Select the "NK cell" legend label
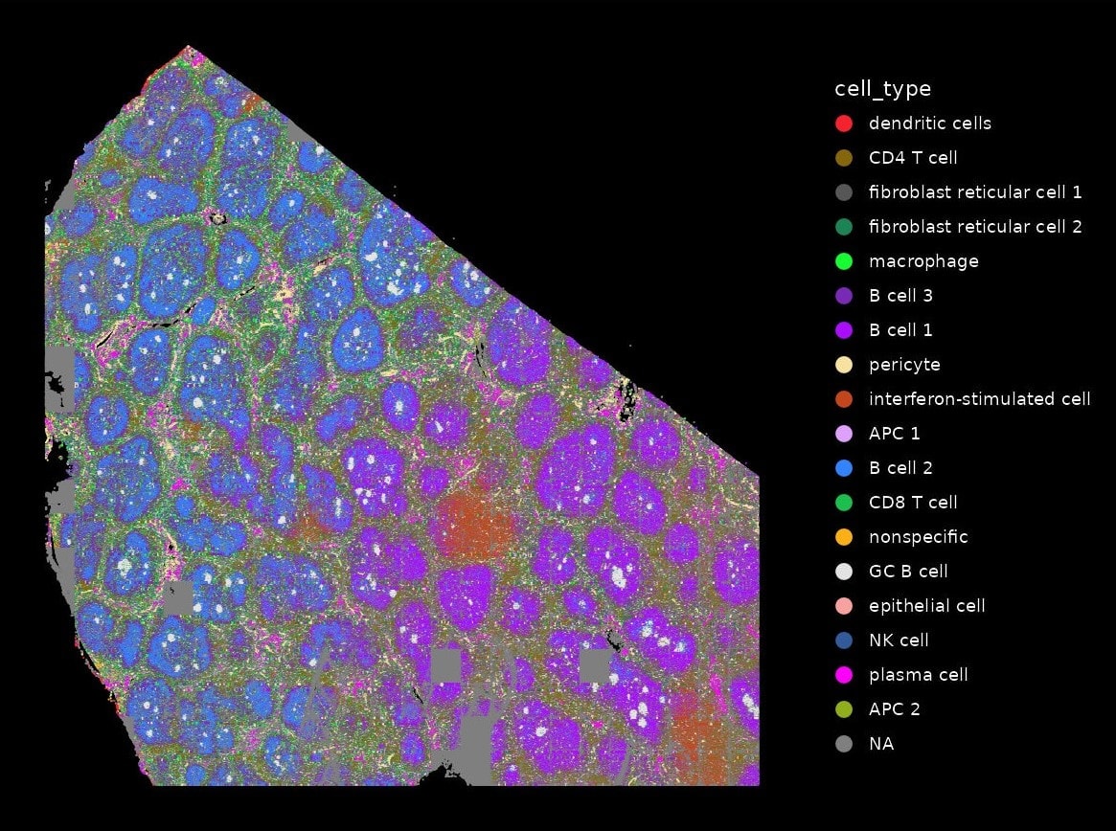The height and width of the screenshot is (831, 1116). 899,641
